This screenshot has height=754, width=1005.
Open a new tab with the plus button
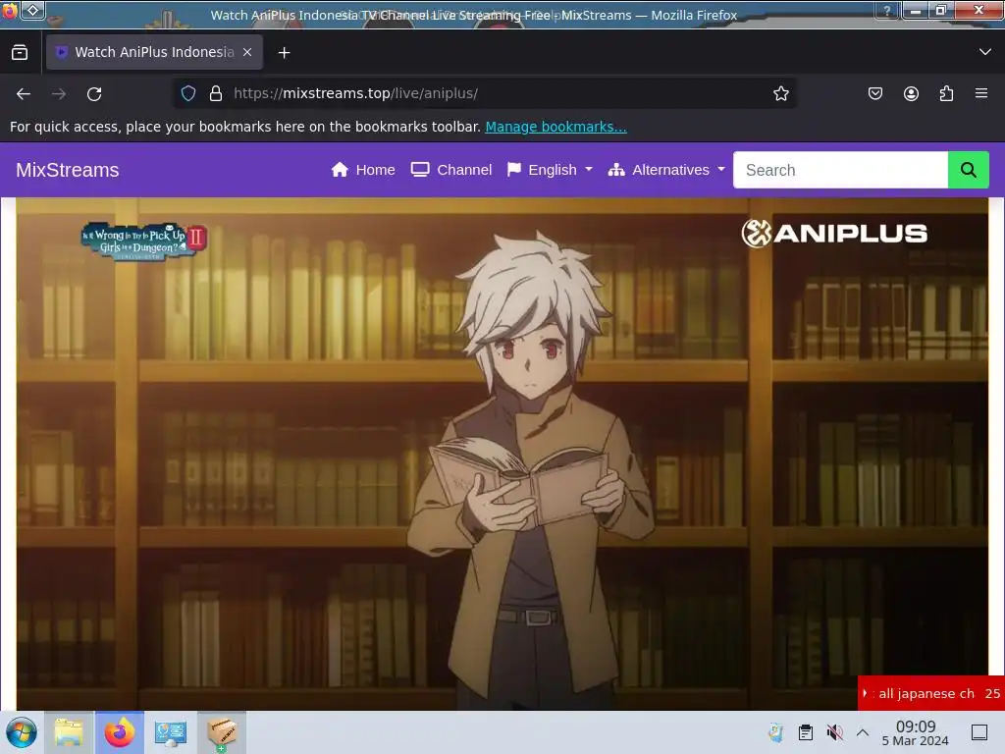pos(284,53)
